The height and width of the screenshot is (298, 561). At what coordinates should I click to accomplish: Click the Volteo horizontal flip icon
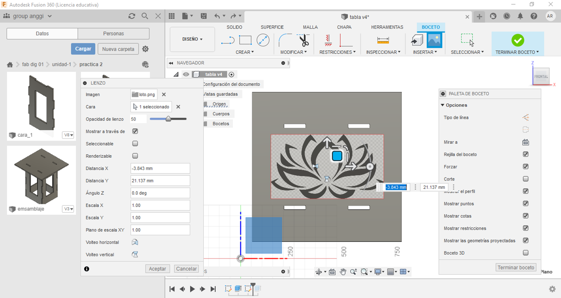pos(135,242)
